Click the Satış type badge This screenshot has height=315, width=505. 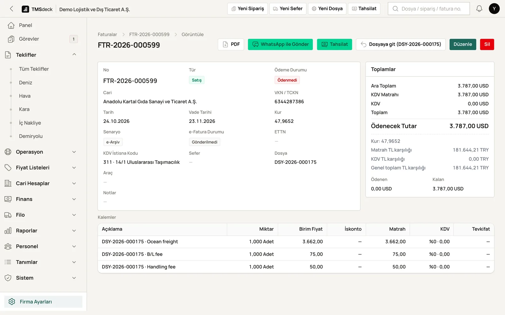pos(197,80)
